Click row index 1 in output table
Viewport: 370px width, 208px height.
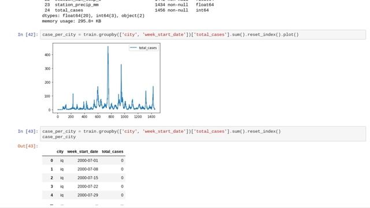[x=51, y=169]
